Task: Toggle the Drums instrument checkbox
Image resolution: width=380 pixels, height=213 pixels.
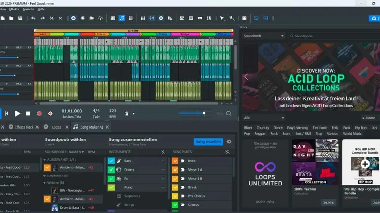Action: [111, 169]
